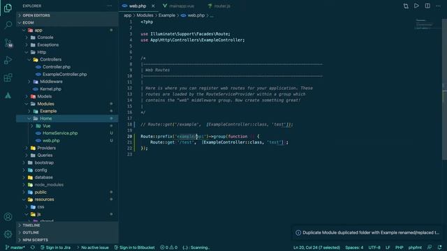Open Run and Debug view

click(8, 61)
